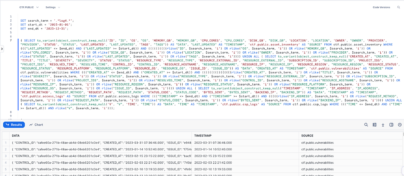Select timestamp cell 2023-02-15 23:15:22.000
Image resolution: width=404 pixels, height=176 pixels.
[x=245, y=156]
